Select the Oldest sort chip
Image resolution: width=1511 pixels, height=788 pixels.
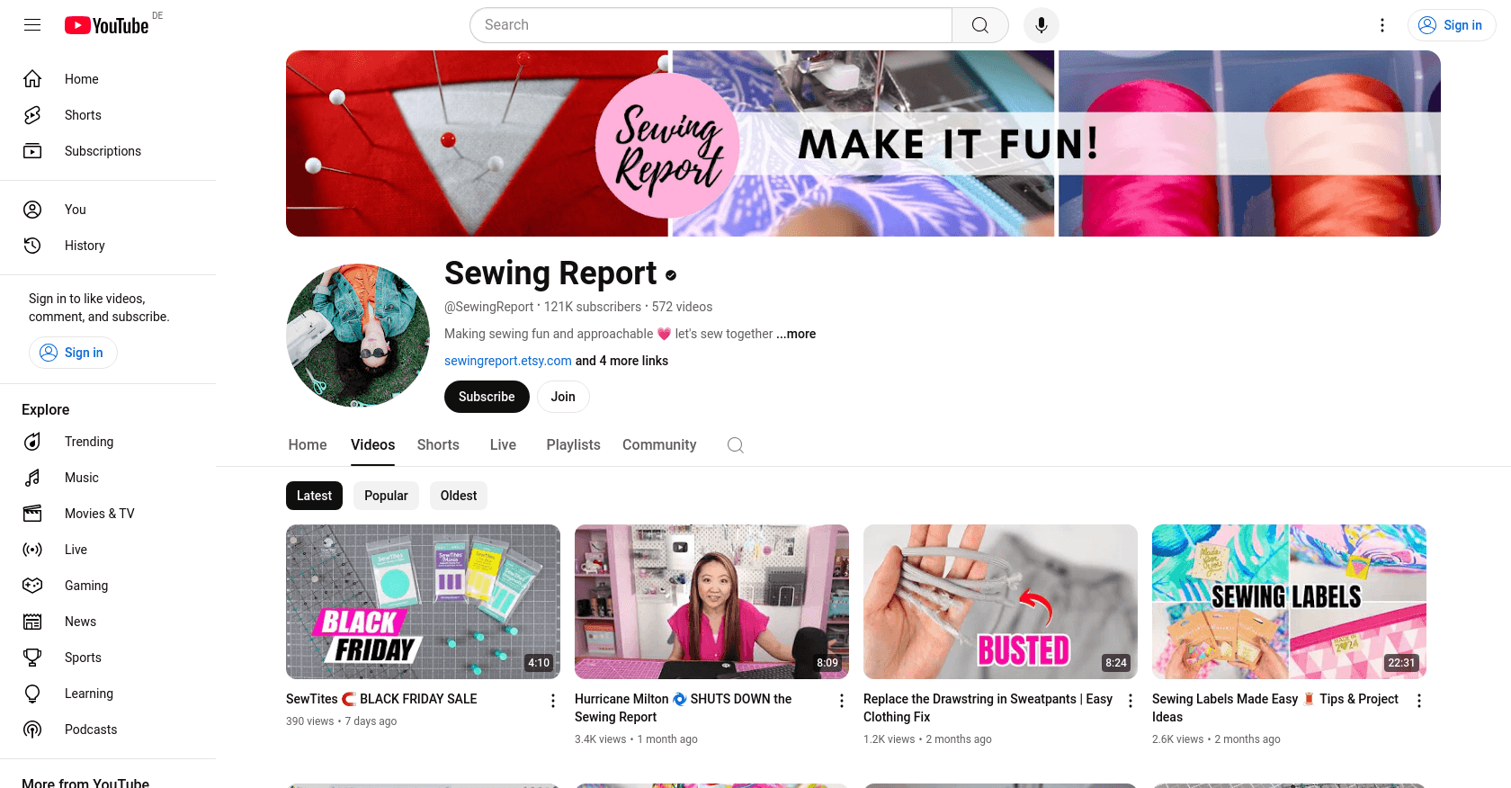click(459, 496)
